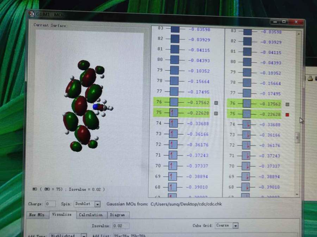Switch to the New MOs tab
Screen dimensions: 317x237
37,215
